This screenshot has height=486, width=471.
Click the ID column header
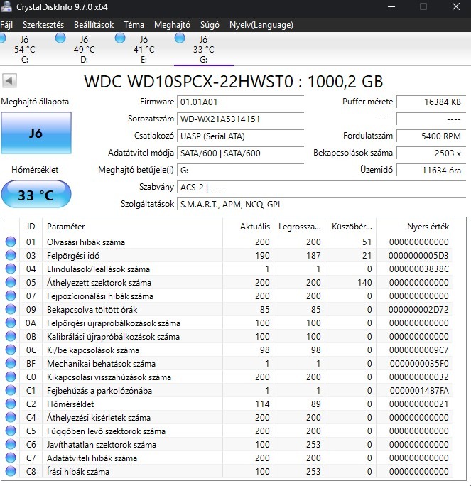pos(31,227)
